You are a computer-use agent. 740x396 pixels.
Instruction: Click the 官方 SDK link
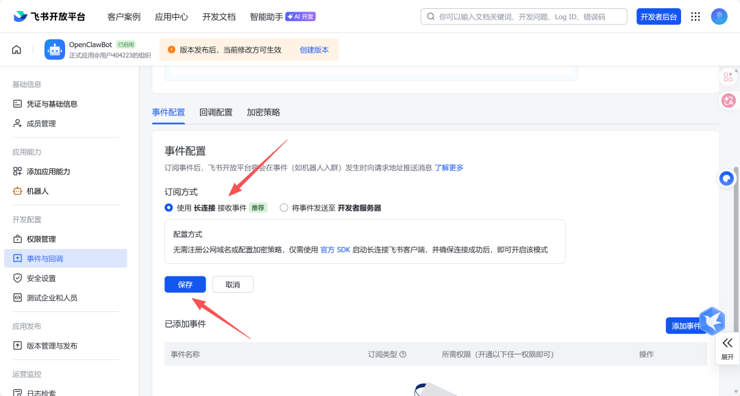(x=335, y=250)
